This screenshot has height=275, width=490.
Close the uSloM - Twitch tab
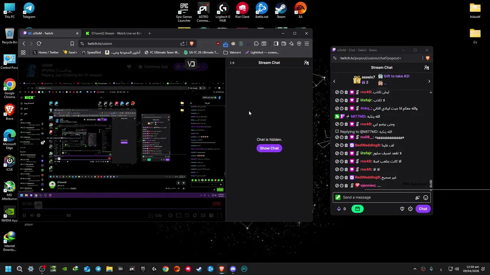point(77,33)
